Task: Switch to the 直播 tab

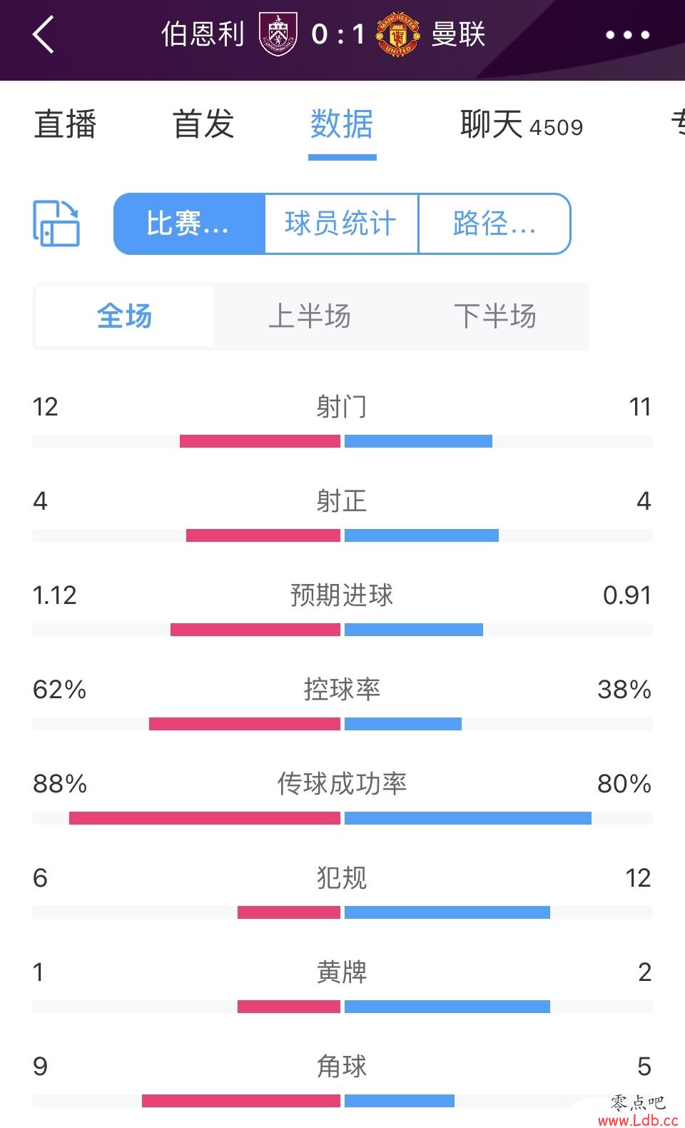Action: tap(65, 124)
